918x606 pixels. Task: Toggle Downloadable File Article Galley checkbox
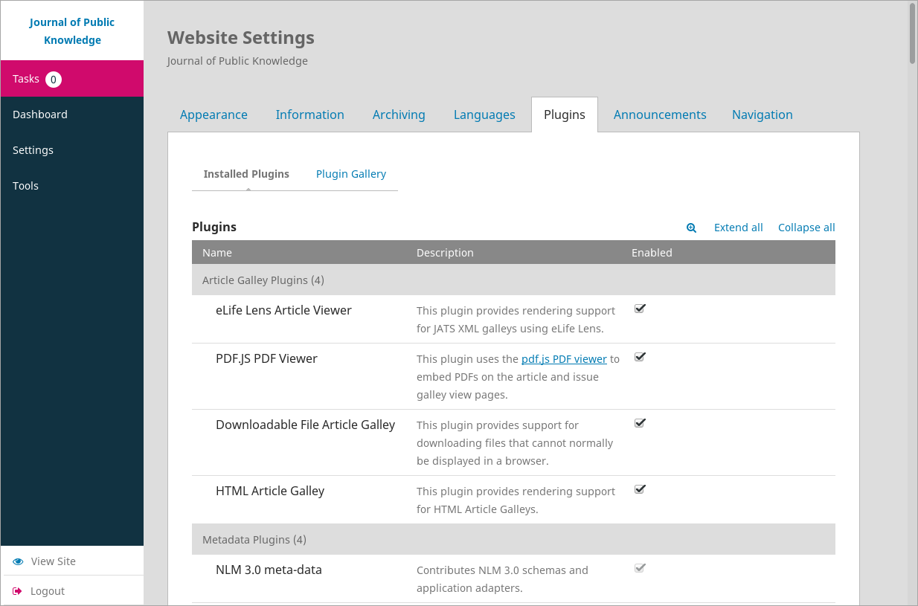click(x=640, y=423)
